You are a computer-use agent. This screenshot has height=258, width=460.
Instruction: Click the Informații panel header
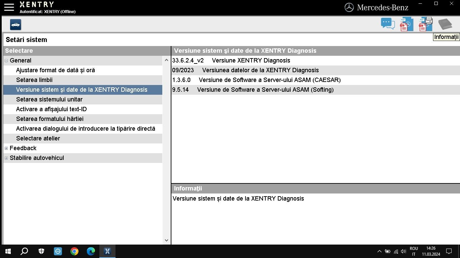(316, 188)
